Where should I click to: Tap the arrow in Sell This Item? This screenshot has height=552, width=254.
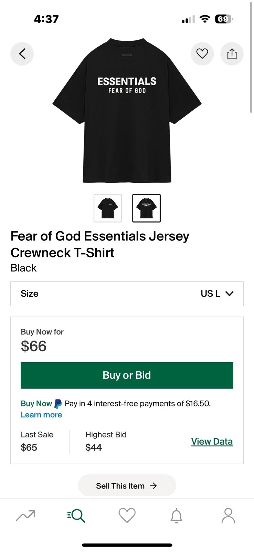154,486
